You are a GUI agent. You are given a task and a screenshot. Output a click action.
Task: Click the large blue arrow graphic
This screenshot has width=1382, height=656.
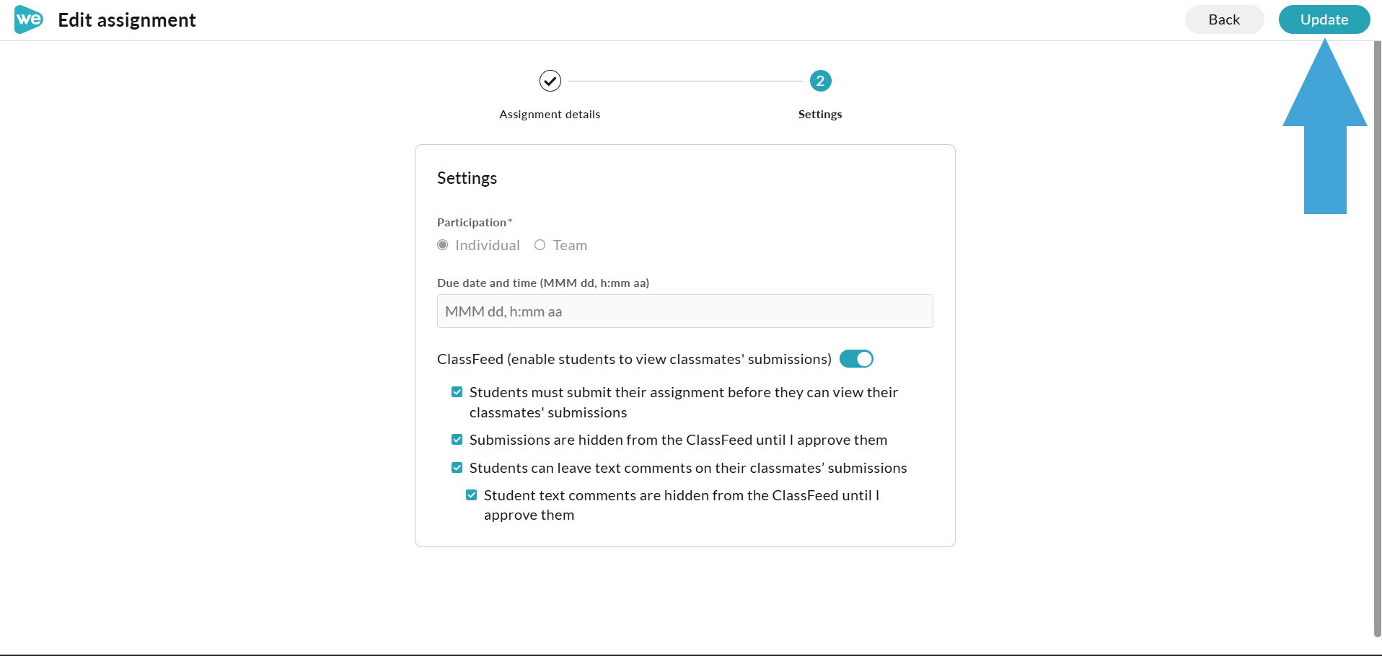pyautogui.click(x=1325, y=127)
